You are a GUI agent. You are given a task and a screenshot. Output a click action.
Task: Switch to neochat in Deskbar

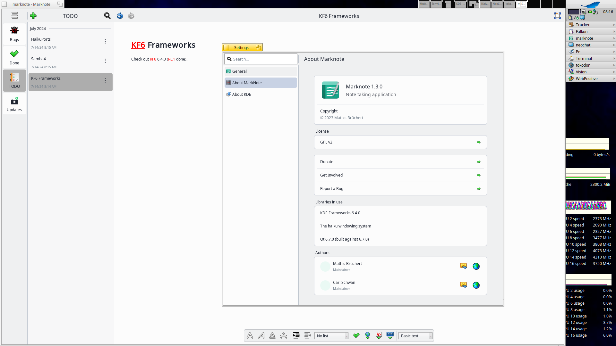[591, 45]
